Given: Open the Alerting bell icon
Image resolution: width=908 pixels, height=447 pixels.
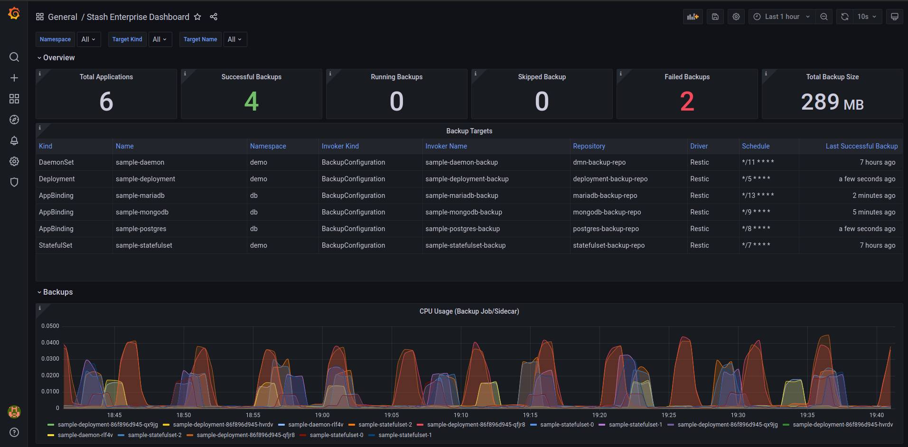Looking at the screenshot, I should 14,140.
